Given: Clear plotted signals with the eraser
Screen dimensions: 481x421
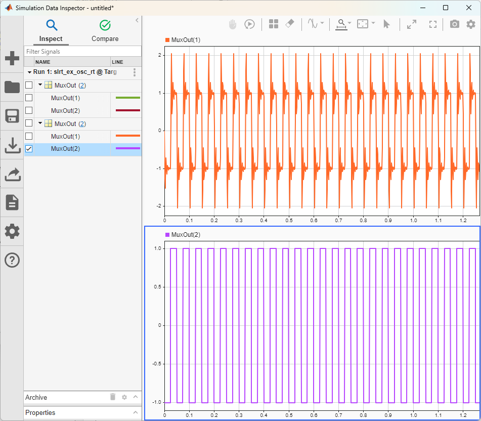Looking at the screenshot, I should coord(290,24).
